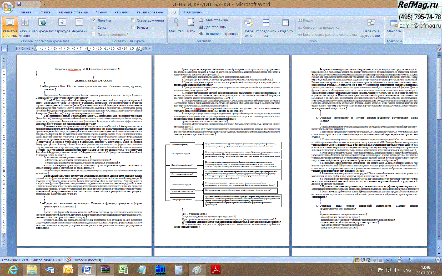Select Веб-документ view mode

42,28
